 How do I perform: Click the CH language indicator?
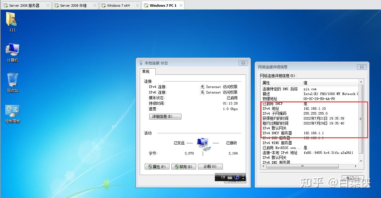(x=223, y=177)
